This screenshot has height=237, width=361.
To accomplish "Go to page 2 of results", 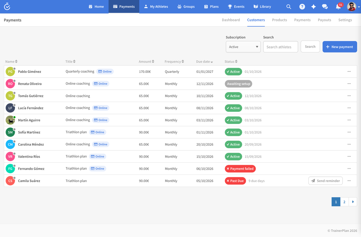I will tap(344, 202).
